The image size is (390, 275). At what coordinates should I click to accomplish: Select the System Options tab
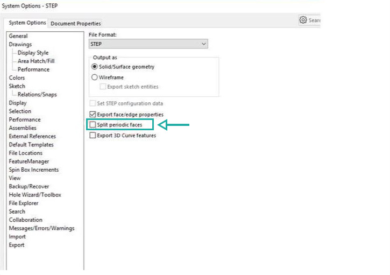(27, 23)
